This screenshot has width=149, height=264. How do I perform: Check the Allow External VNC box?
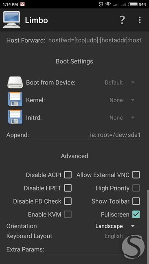136,175
